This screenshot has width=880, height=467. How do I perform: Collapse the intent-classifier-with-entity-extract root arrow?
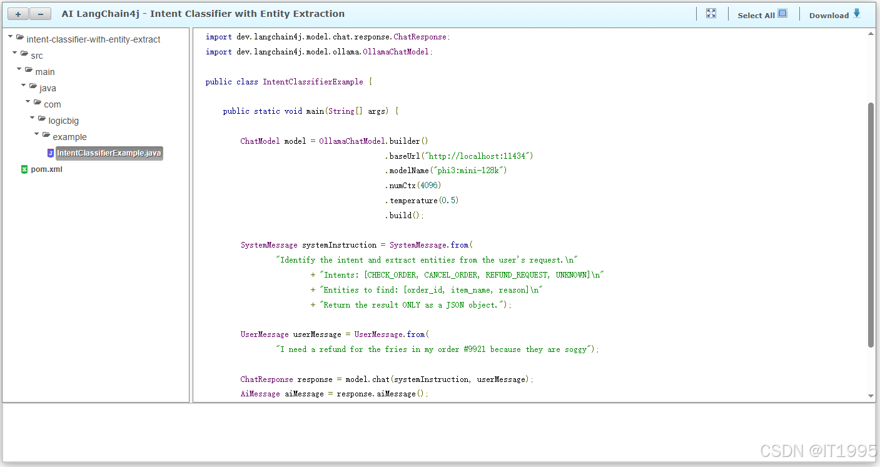(11, 37)
